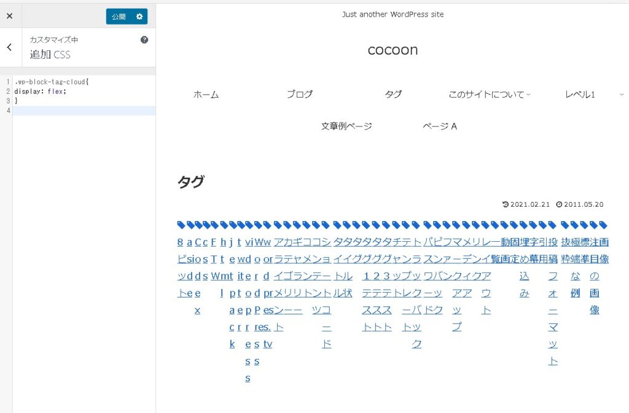This screenshot has height=413, width=629.
Task: Click the cocoon site title link
Action: (393, 50)
